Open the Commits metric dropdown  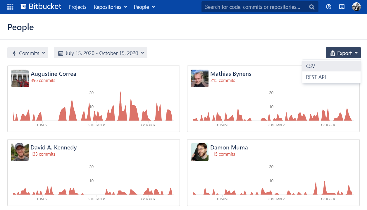[28, 53]
